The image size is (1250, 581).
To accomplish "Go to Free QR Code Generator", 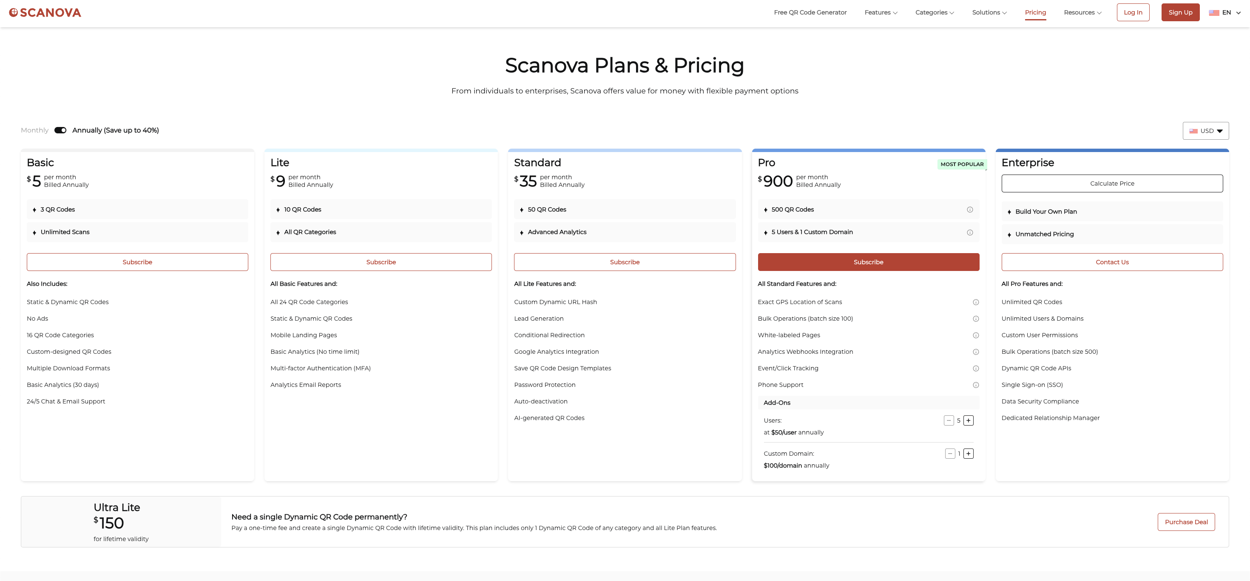I will pos(810,13).
